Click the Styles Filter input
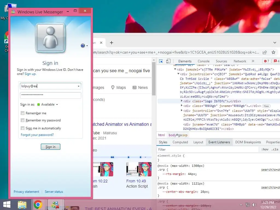 tap(208, 150)
